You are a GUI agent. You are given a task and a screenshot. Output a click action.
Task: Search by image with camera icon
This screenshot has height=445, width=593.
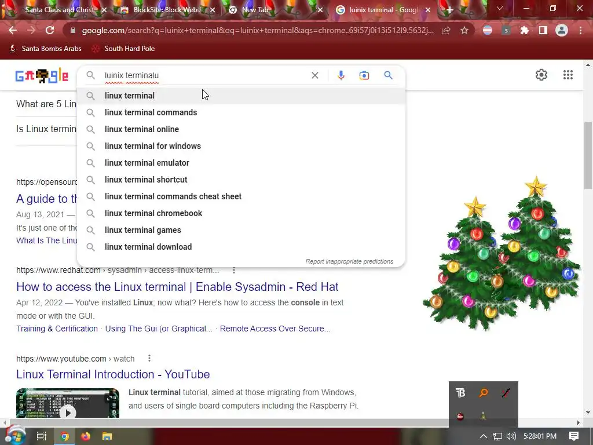click(x=364, y=75)
